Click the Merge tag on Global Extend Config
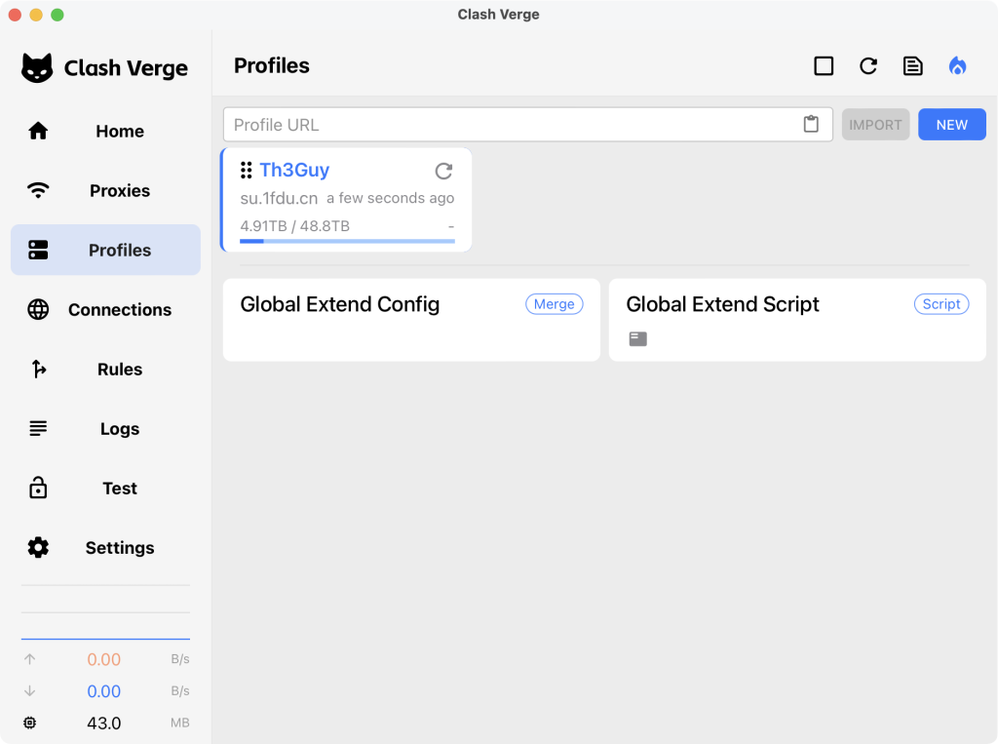The height and width of the screenshot is (744, 998). pyautogui.click(x=554, y=304)
